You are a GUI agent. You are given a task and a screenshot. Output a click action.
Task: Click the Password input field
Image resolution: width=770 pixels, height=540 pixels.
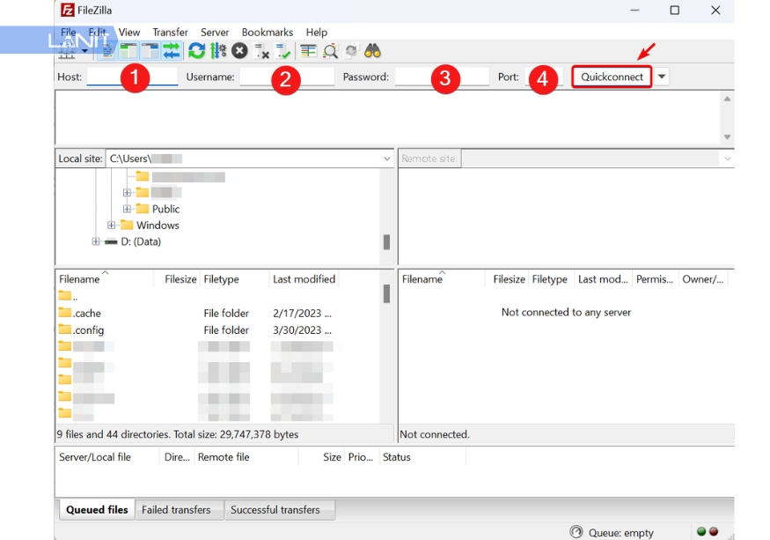(442, 77)
